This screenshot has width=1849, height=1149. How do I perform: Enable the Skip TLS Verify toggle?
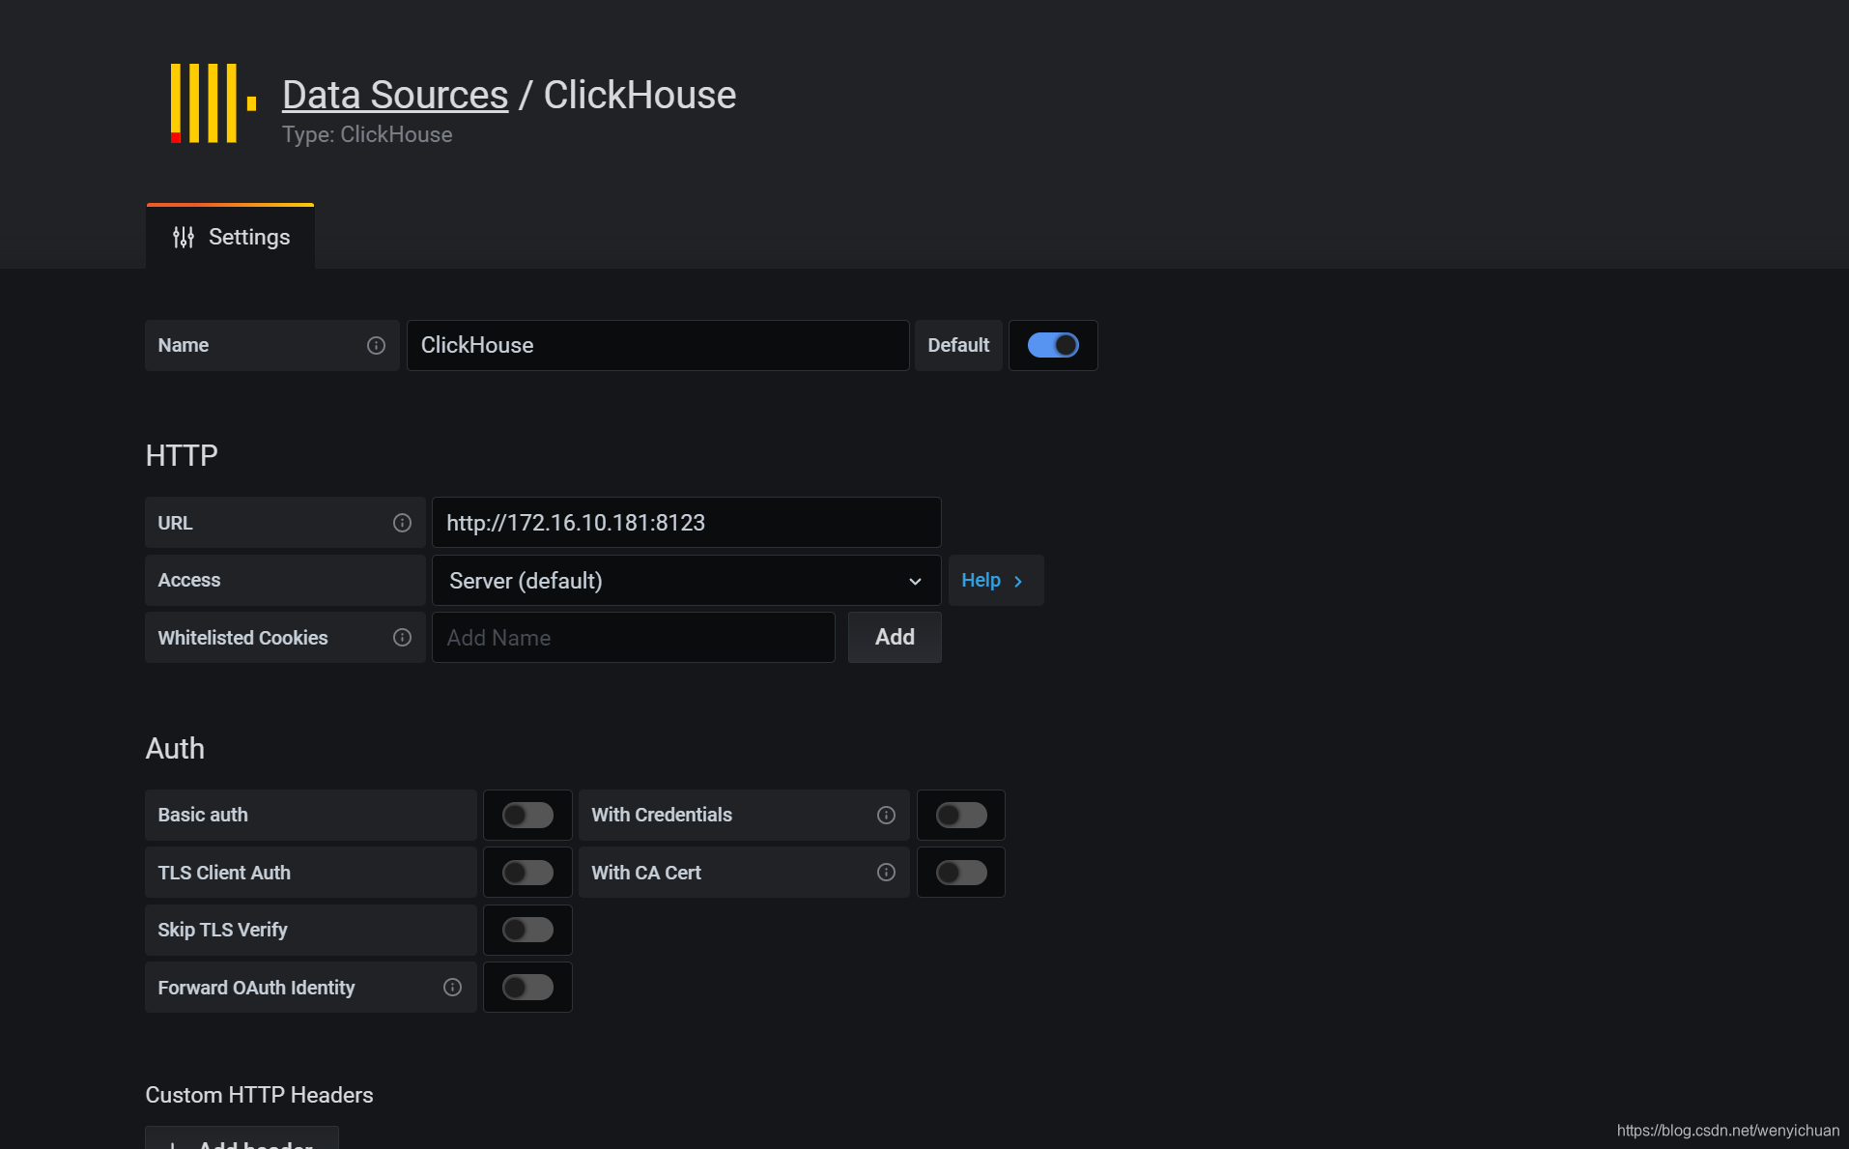[527, 930]
